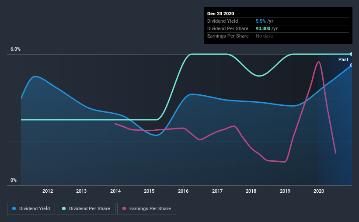359x222 pixels.
Task: Click the 2015 x-axis label
Action: 149,191
